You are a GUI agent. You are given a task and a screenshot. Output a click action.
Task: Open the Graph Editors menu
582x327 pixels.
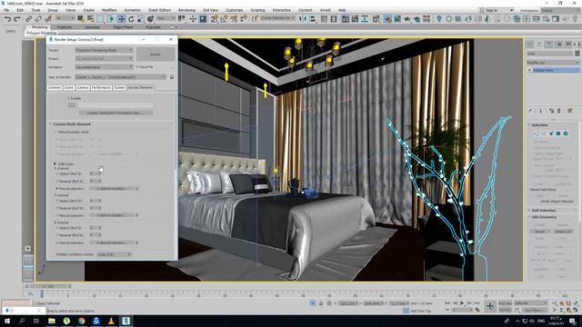coord(159,10)
